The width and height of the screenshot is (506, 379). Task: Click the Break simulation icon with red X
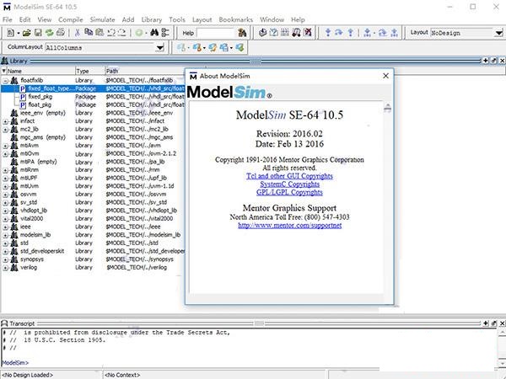click(308, 33)
